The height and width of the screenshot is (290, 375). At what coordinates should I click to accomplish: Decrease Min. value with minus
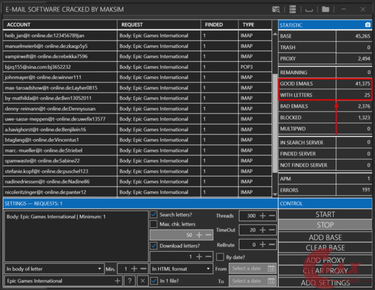tap(143, 269)
